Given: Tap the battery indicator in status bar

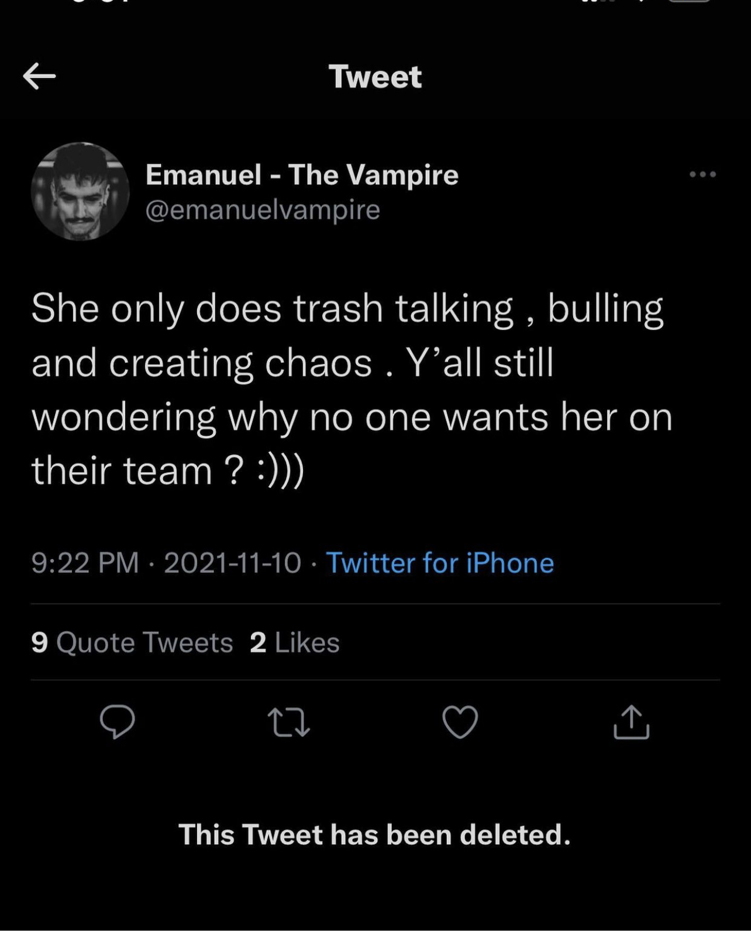Looking at the screenshot, I should coord(689,2).
